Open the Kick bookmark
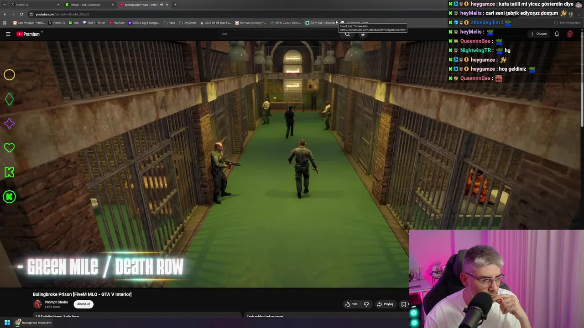 73,23
